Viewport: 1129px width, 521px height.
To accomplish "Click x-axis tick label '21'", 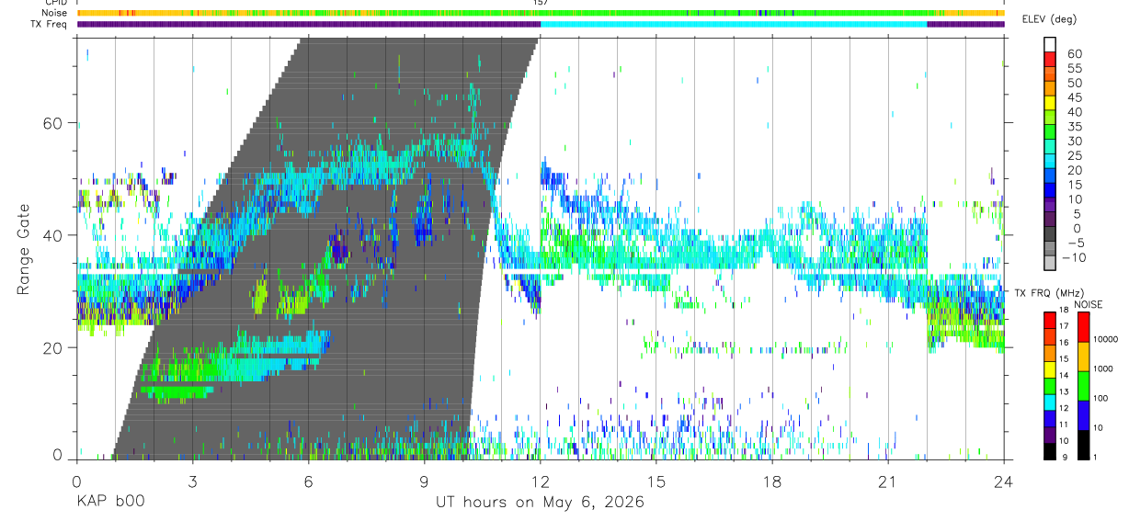I will [x=887, y=481].
